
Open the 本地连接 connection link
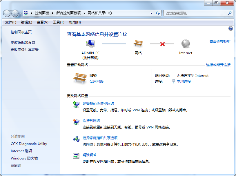click(184, 81)
